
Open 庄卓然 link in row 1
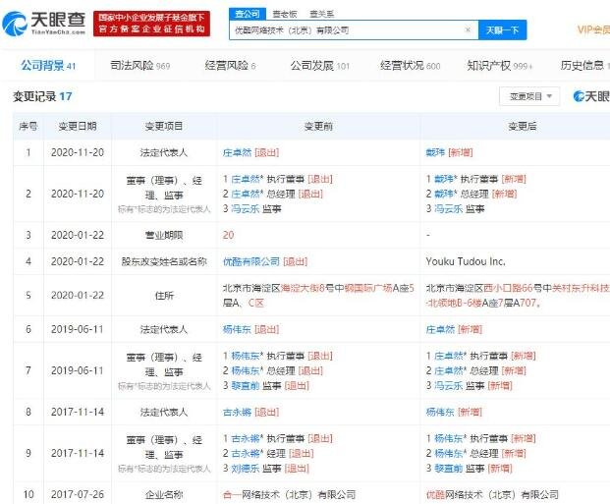(237, 152)
